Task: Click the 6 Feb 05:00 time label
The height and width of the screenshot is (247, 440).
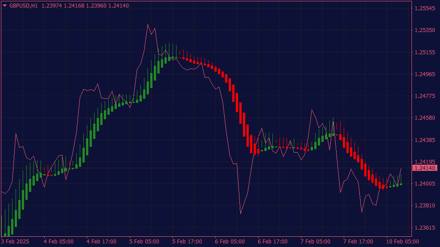Action: pos(230,241)
